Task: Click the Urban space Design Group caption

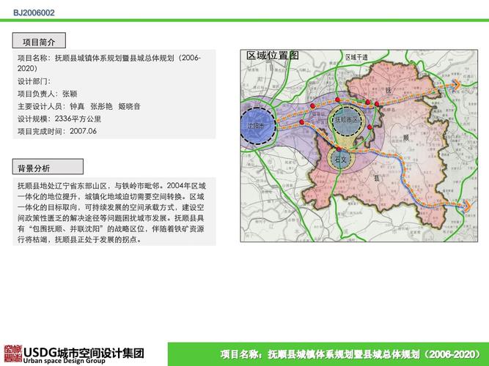Action: click(64, 361)
